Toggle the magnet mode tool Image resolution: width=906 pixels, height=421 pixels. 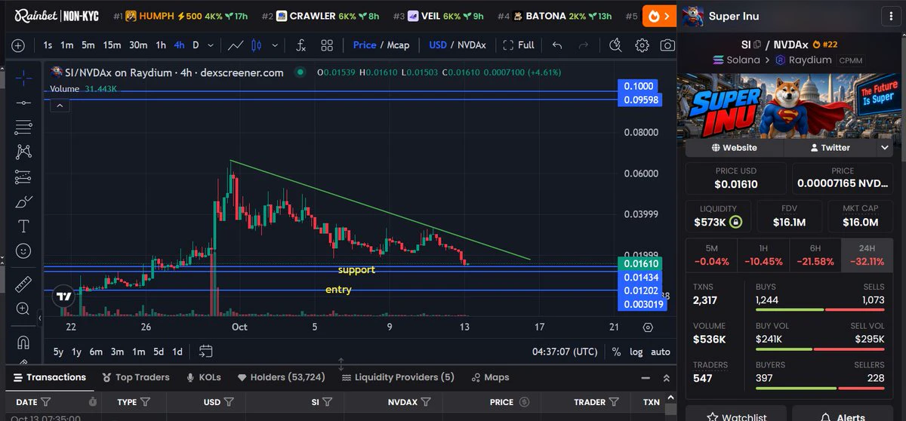[x=23, y=342]
